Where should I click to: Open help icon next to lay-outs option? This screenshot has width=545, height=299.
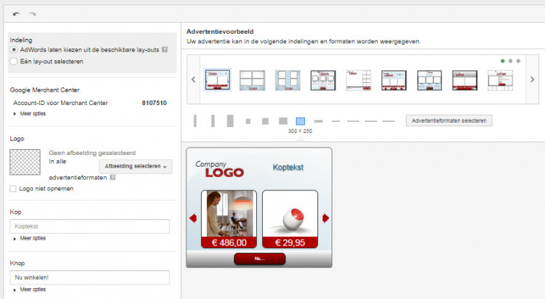pos(165,50)
